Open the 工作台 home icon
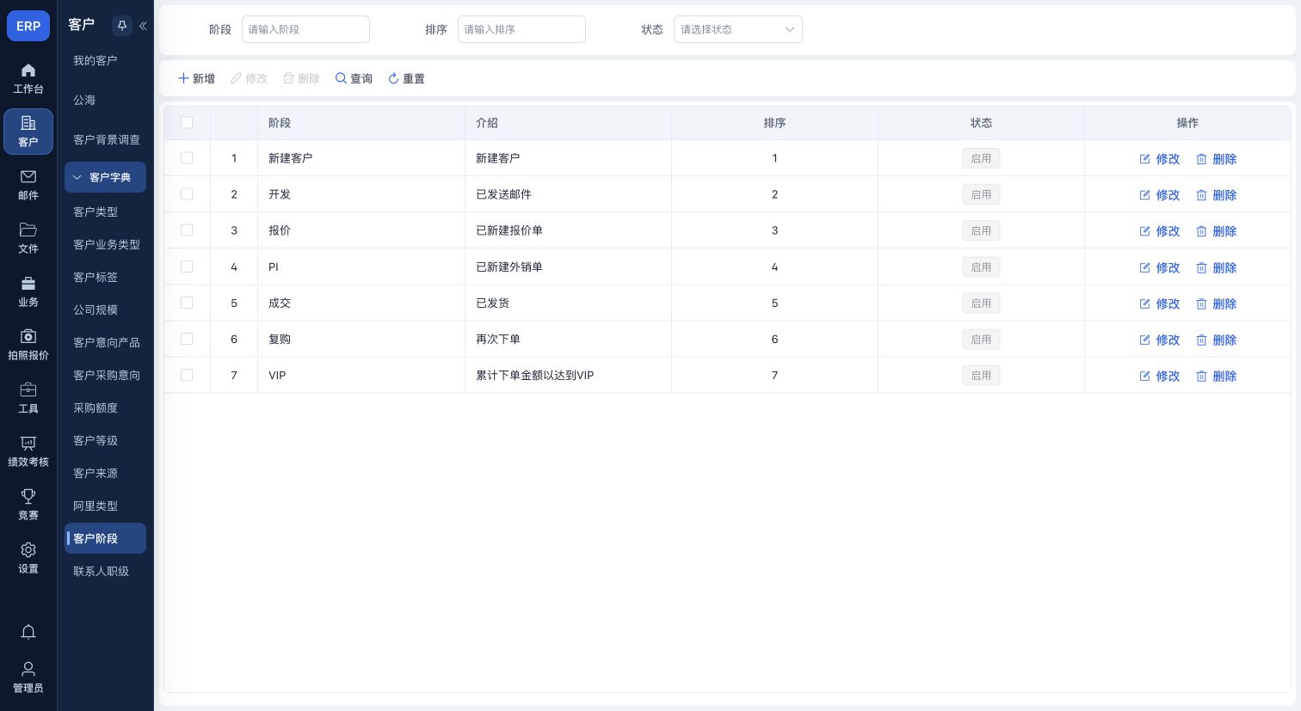 coord(28,78)
